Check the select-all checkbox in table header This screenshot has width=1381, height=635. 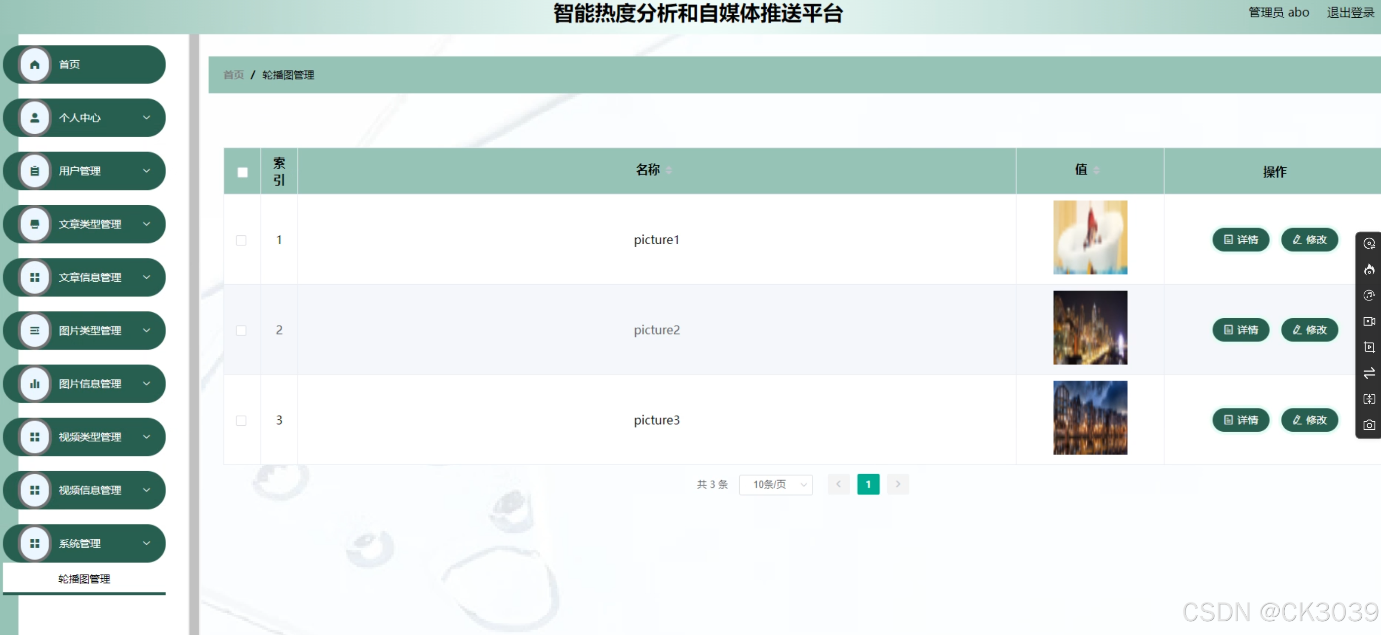pyautogui.click(x=242, y=172)
